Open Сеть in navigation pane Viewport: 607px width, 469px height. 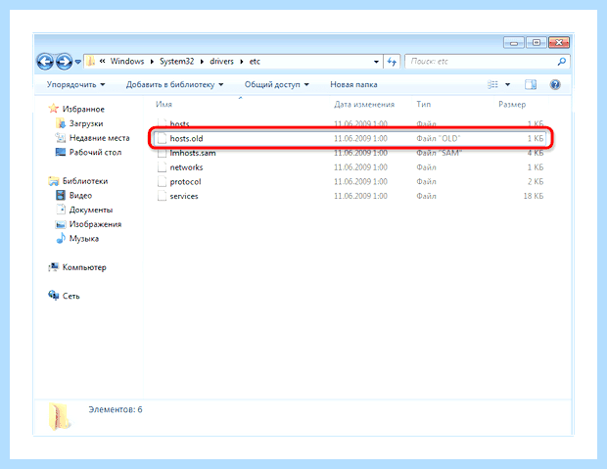[x=70, y=296]
